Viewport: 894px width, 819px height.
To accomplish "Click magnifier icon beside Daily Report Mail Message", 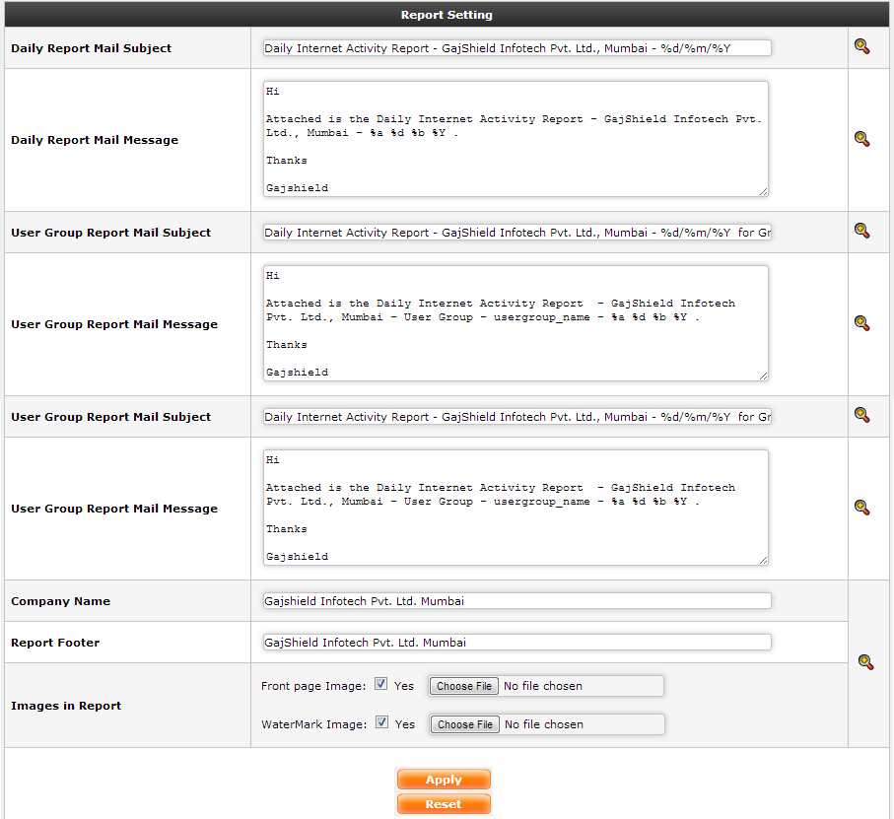I will click(x=861, y=139).
